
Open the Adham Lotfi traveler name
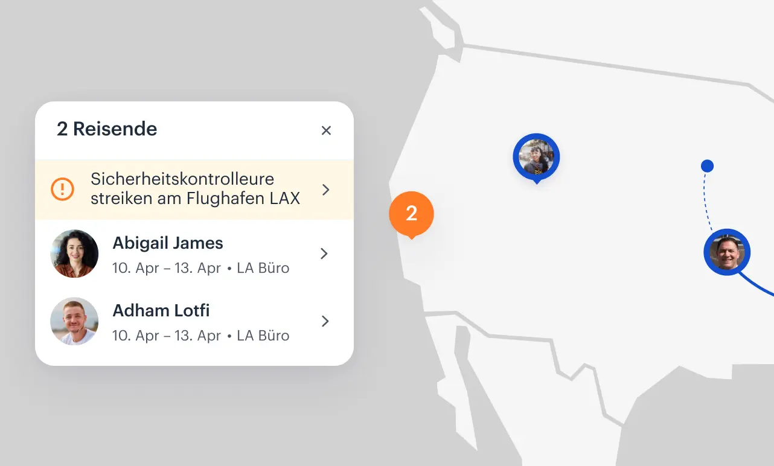pyautogui.click(x=161, y=311)
